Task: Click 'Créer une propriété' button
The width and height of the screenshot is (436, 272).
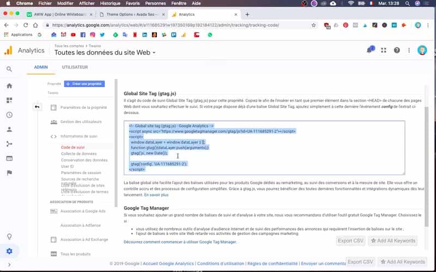Action: (x=84, y=84)
